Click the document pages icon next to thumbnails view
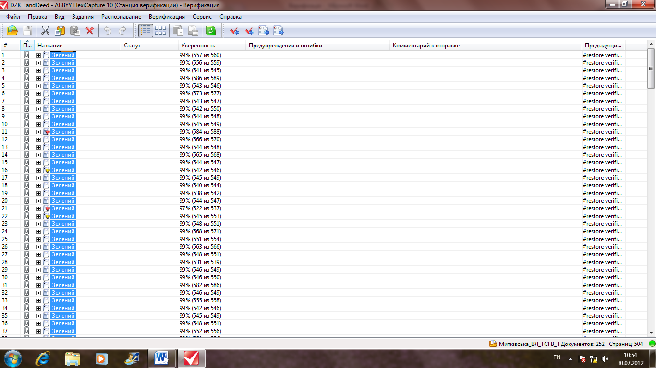This screenshot has width=656, height=368. pyautogui.click(x=178, y=31)
